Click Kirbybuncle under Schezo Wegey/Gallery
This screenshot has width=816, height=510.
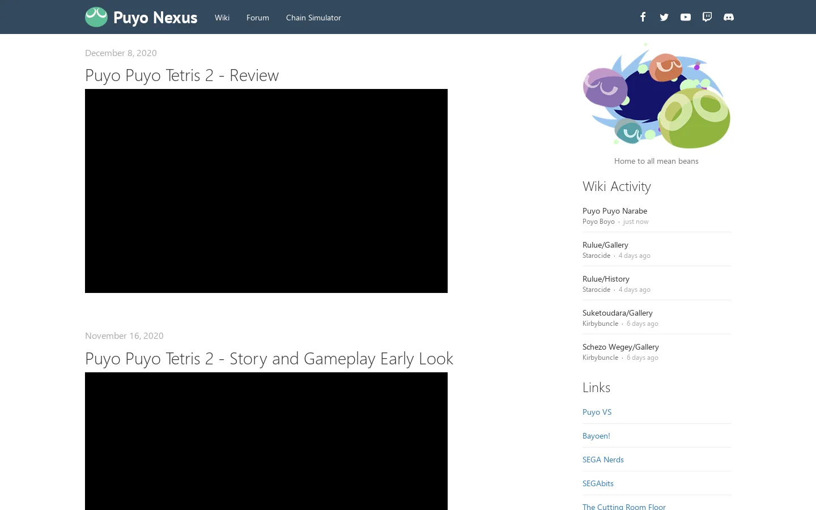600,358
